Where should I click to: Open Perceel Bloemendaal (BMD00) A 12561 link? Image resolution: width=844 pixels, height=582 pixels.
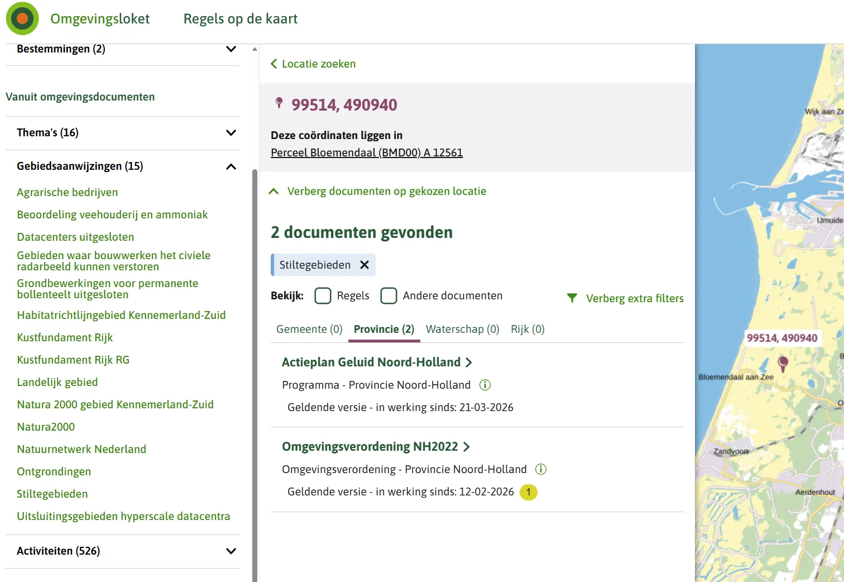pyautogui.click(x=367, y=152)
